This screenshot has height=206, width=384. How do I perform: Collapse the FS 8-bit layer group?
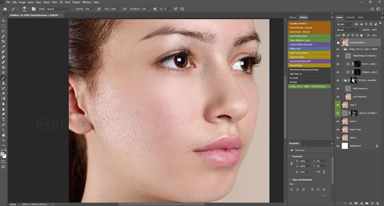[x=342, y=80]
